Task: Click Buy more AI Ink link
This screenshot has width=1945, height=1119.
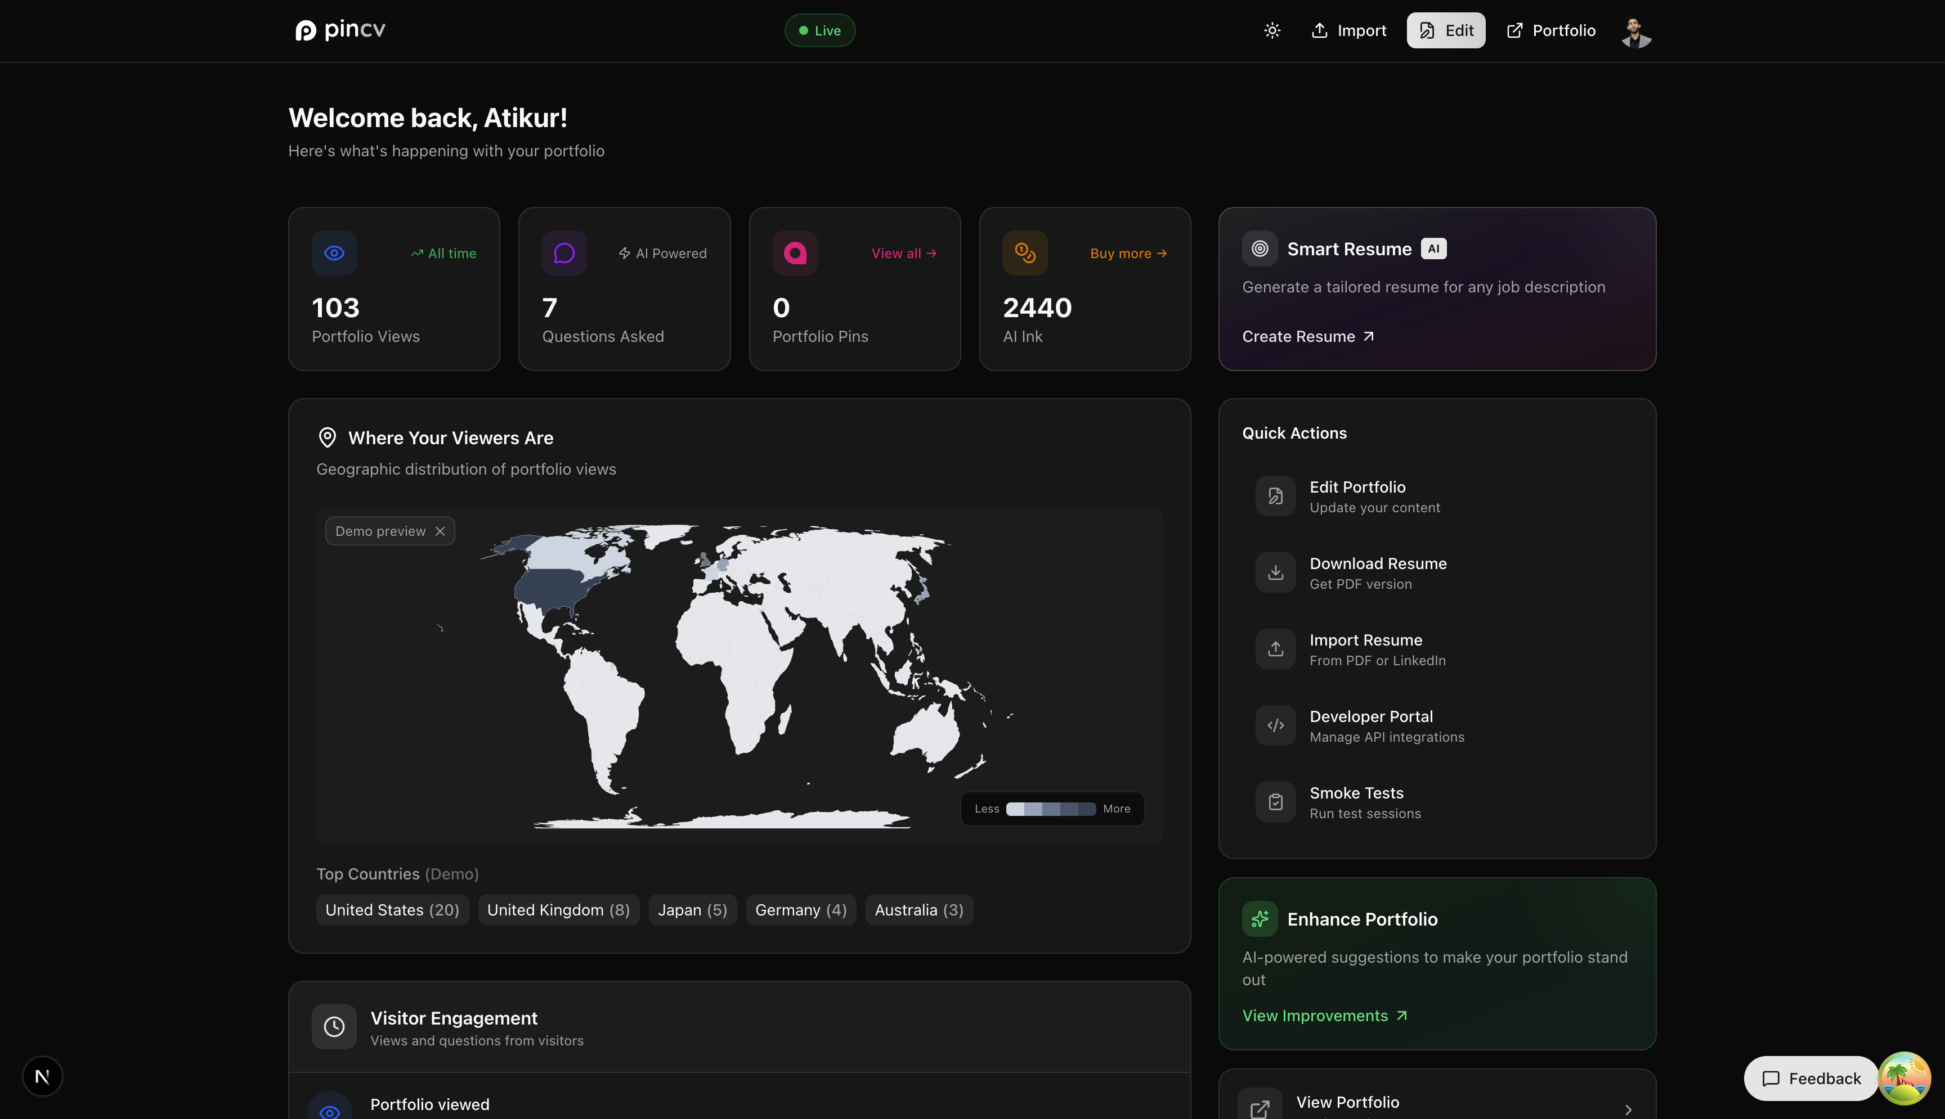Action: [1128, 254]
